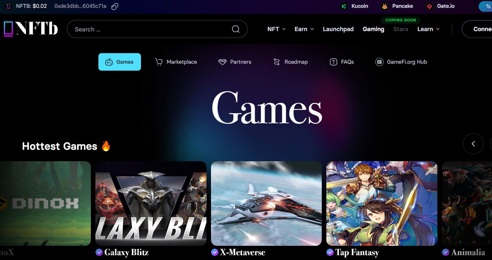This screenshot has width=492, height=260.
Task: Click the percent badge in top right
Action: 486,6
